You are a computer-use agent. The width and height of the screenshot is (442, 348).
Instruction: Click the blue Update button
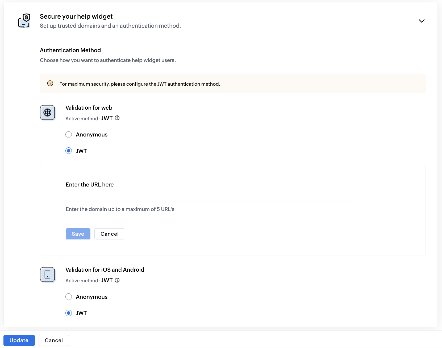(19, 340)
